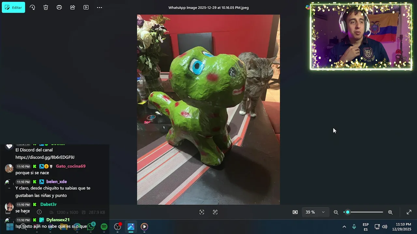Enter full screen view with the arrows icon
The width and height of the screenshot is (417, 234).
(x=409, y=212)
